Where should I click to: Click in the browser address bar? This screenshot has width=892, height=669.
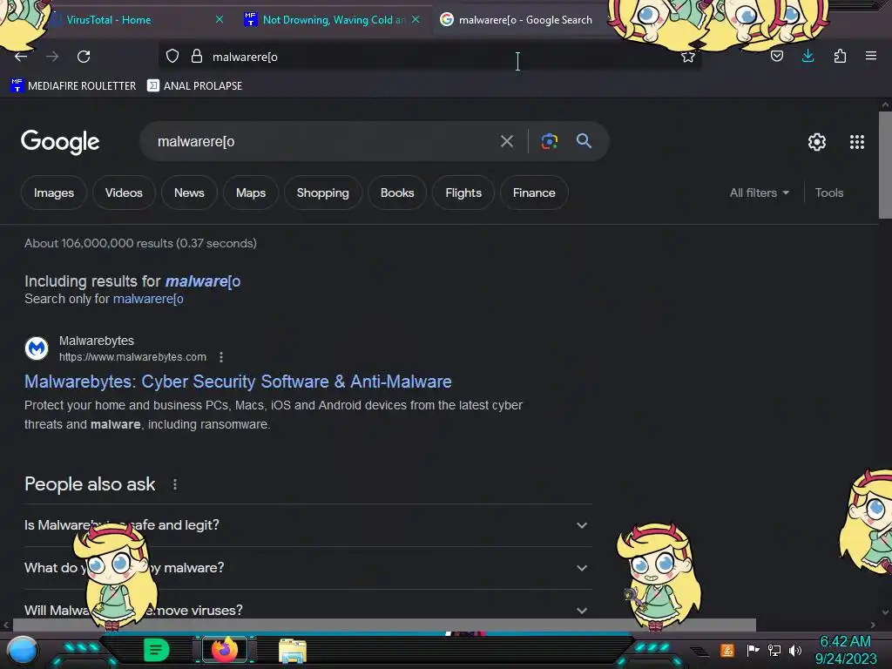(429, 57)
